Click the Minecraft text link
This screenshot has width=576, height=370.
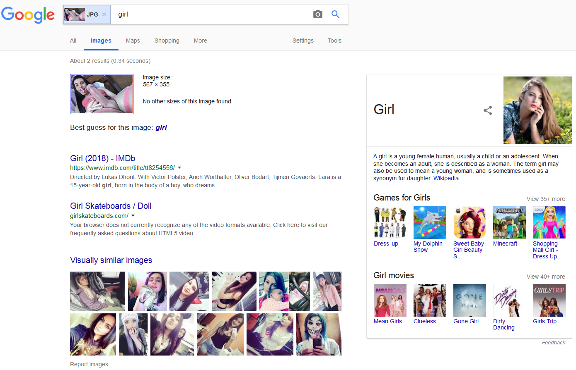505,243
